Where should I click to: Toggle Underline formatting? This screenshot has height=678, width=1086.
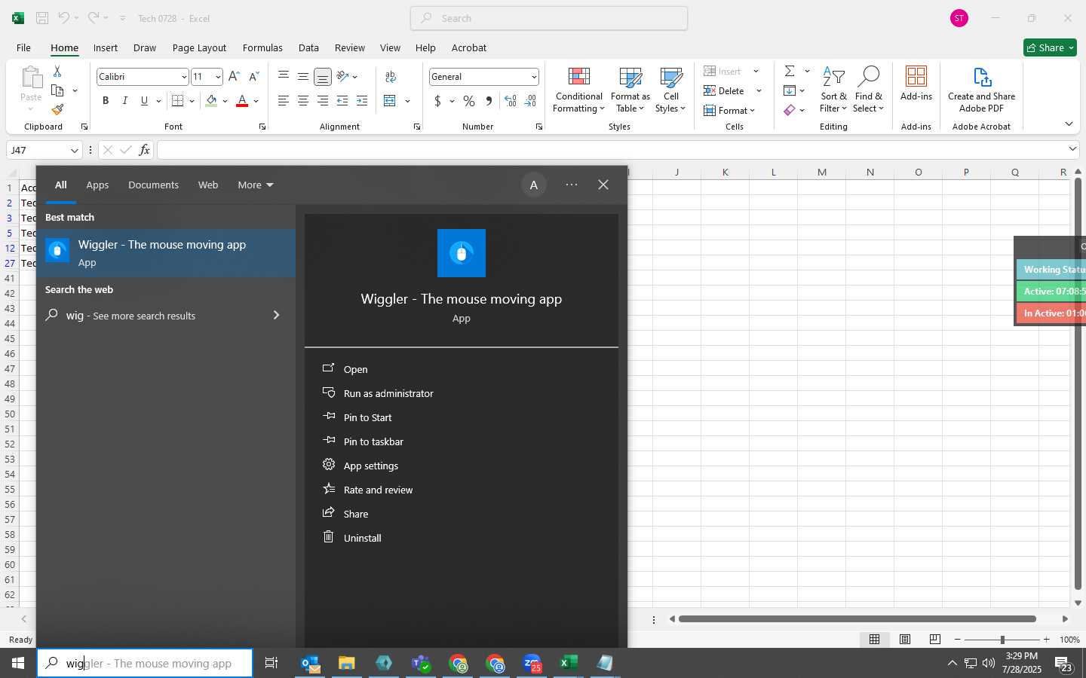tap(144, 101)
